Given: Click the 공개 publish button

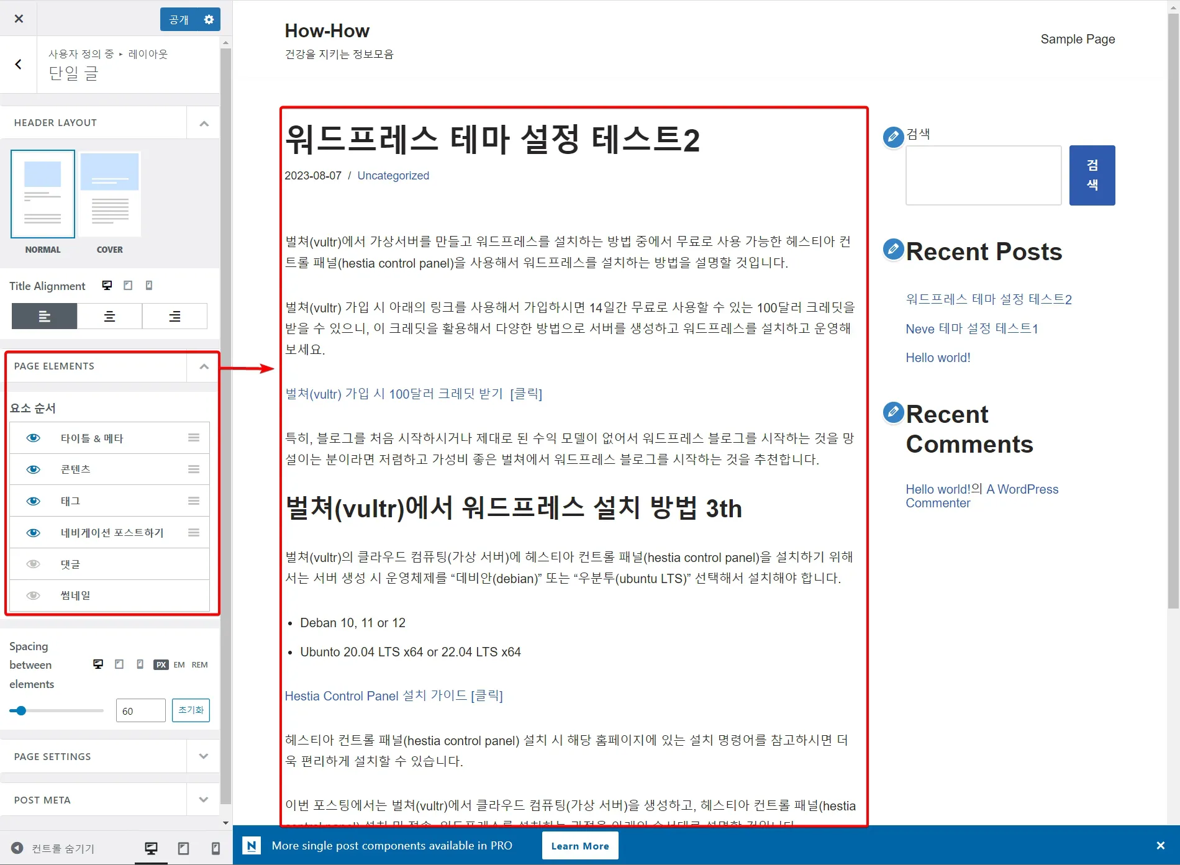Looking at the screenshot, I should (179, 20).
